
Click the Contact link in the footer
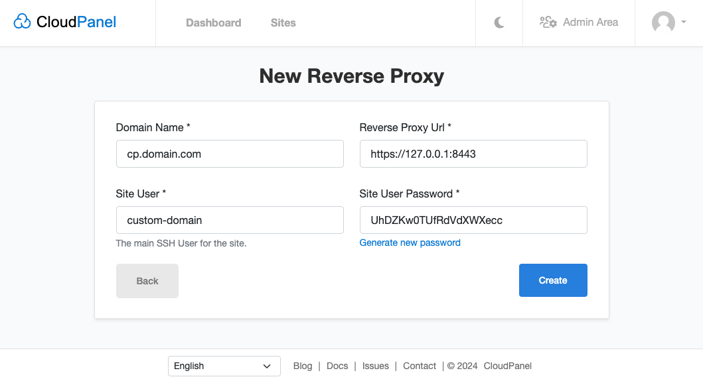pyautogui.click(x=419, y=366)
